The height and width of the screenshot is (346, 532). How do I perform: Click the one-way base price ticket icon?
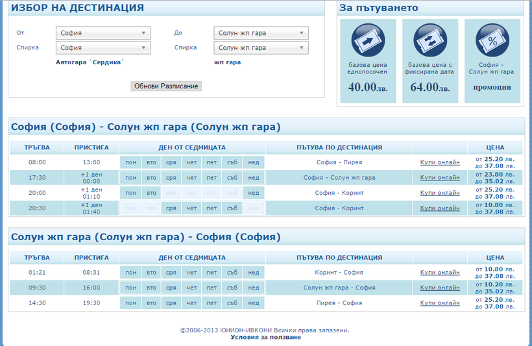point(368,40)
